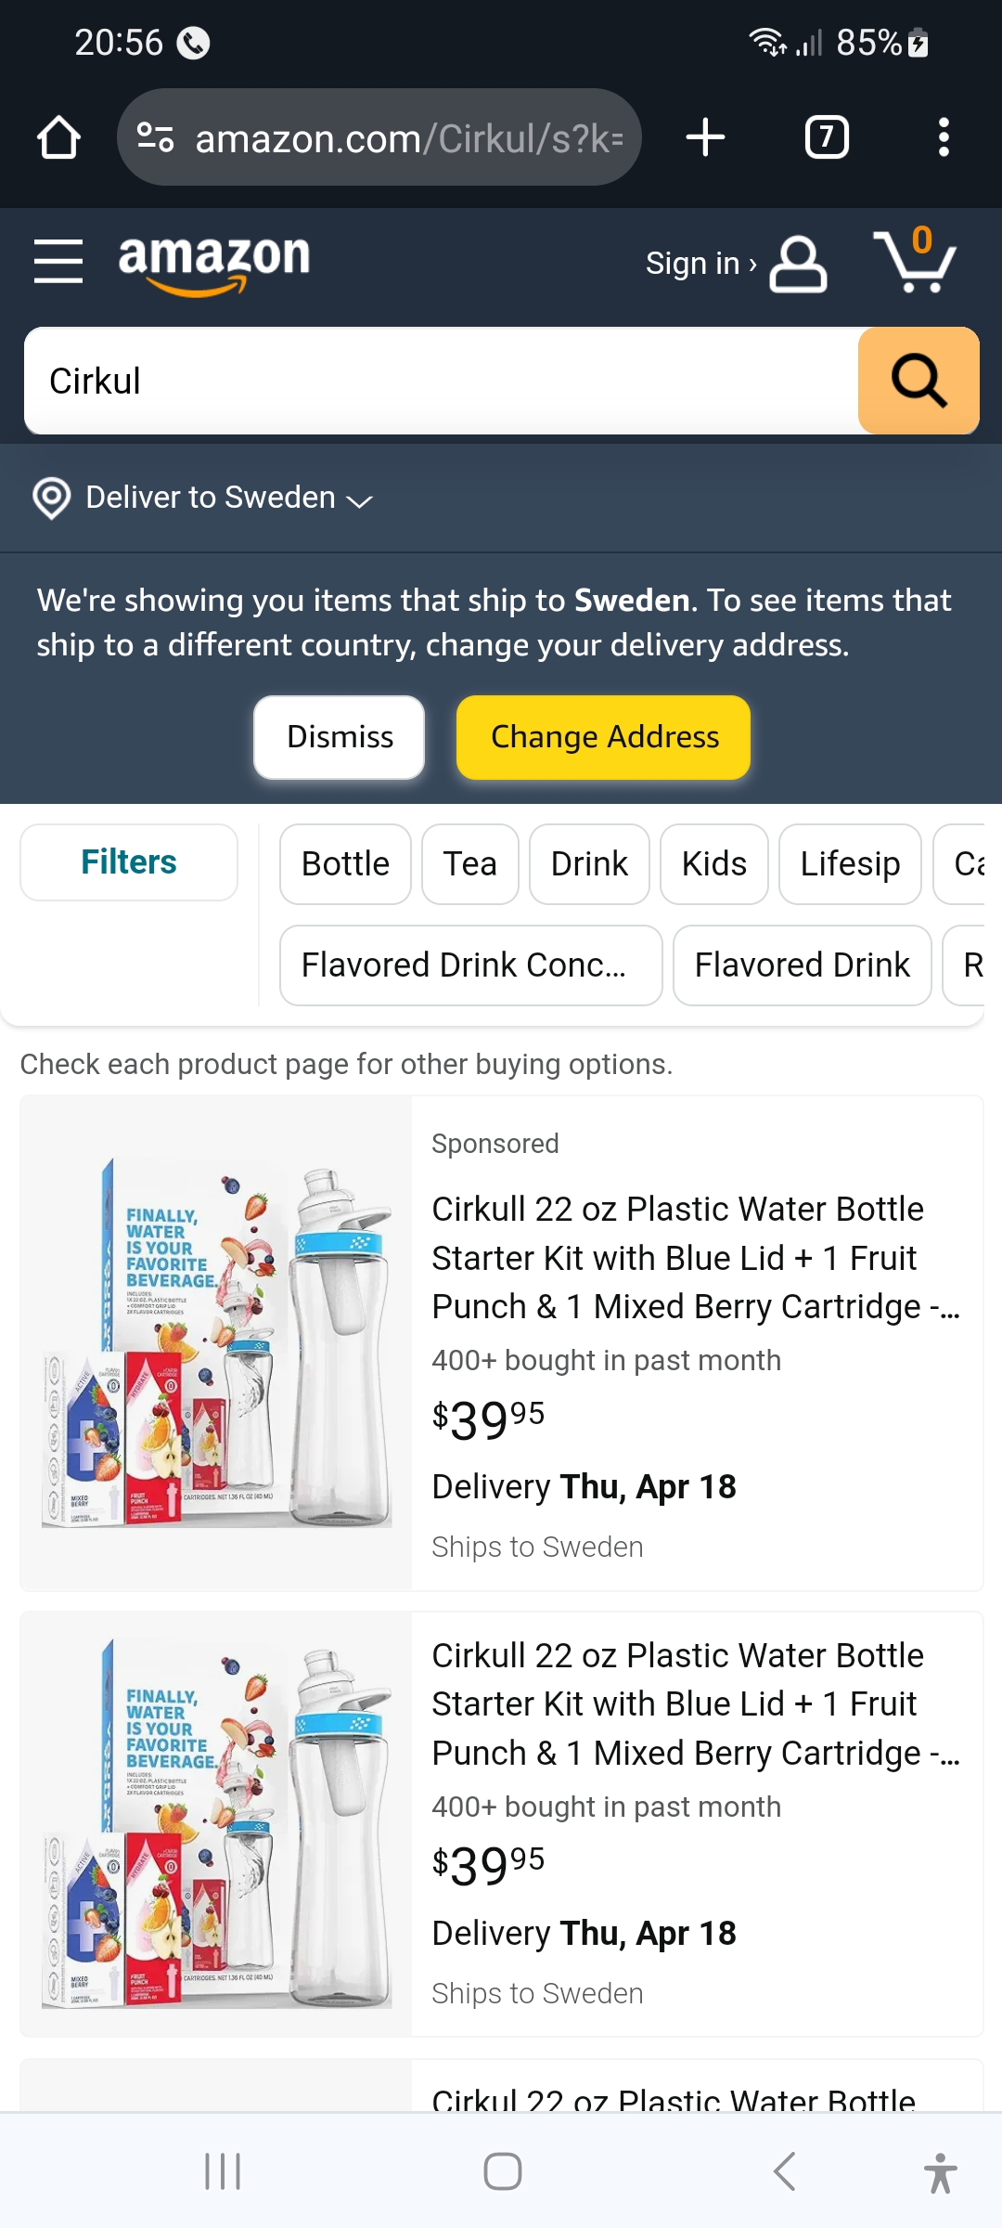Open the Filters panel
The image size is (1002, 2228).
pyautogui.click(x=129, y=862)
